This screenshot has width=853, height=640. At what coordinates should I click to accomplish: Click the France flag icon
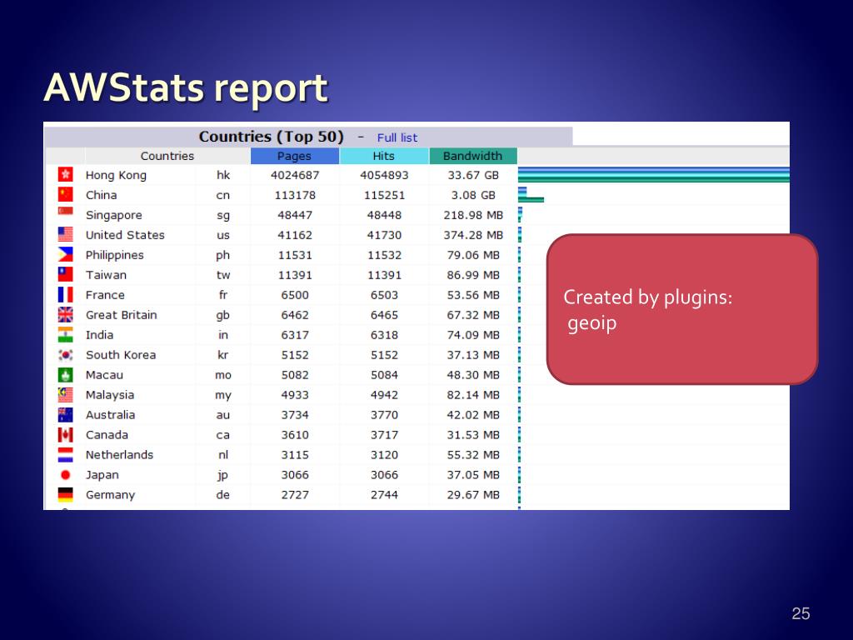pyautogui.click(x=65, y=294)
